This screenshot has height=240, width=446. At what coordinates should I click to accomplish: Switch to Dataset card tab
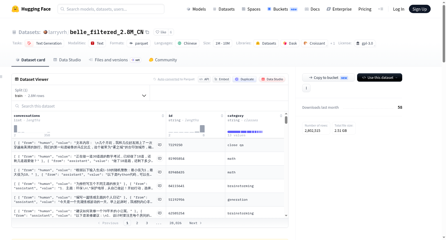click(x=30, y=60)
